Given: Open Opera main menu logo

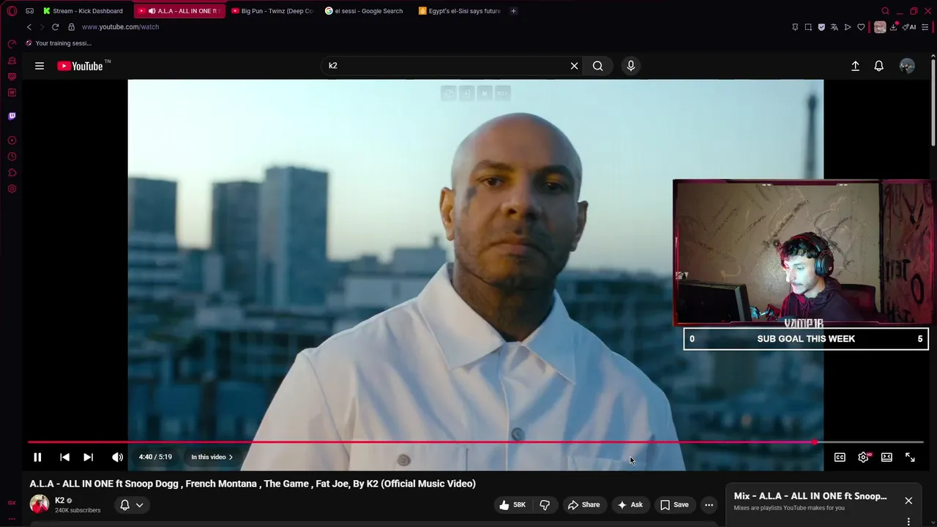Looking at the screenshot, I should (12, 11).
